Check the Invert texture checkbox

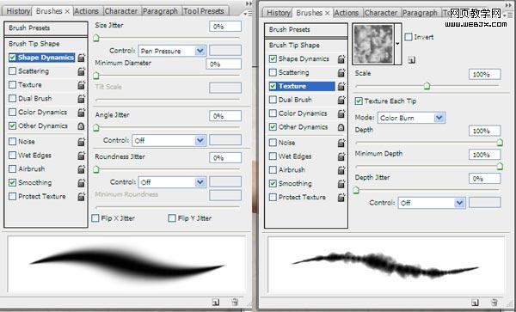408,37
